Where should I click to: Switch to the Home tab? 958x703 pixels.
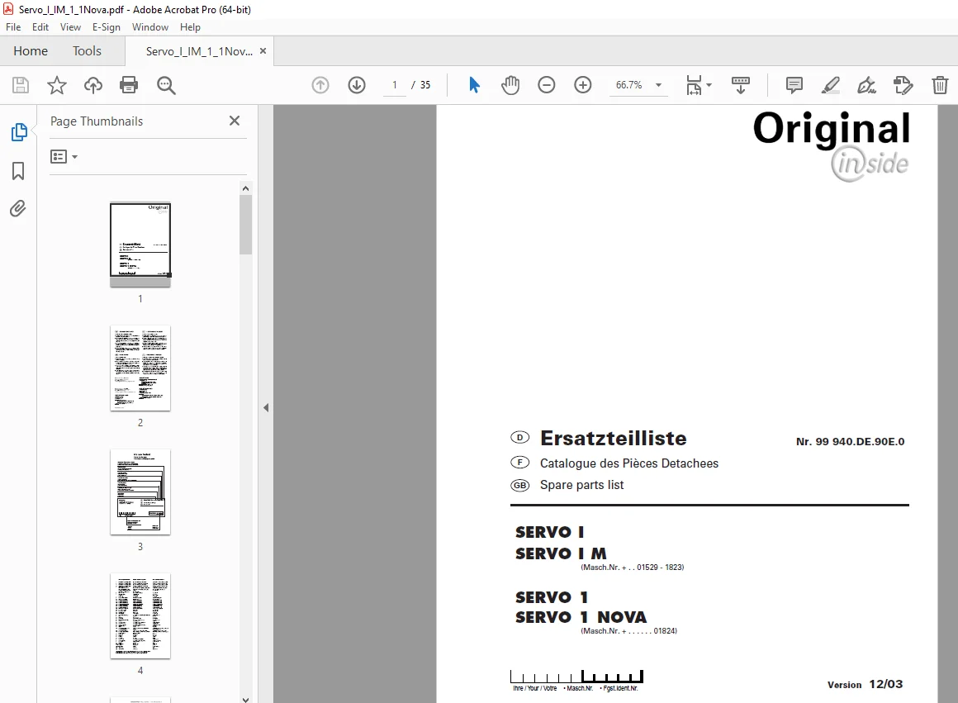click(x=31, y=51)
